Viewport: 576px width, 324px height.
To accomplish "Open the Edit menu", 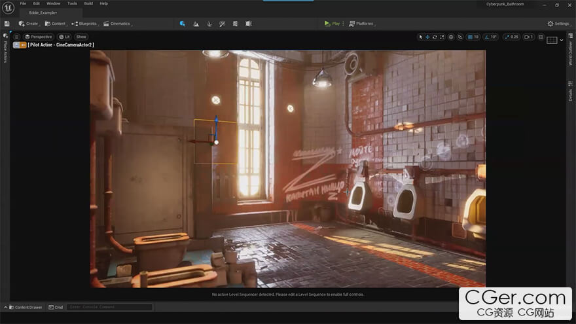I will tap(37, 4).
